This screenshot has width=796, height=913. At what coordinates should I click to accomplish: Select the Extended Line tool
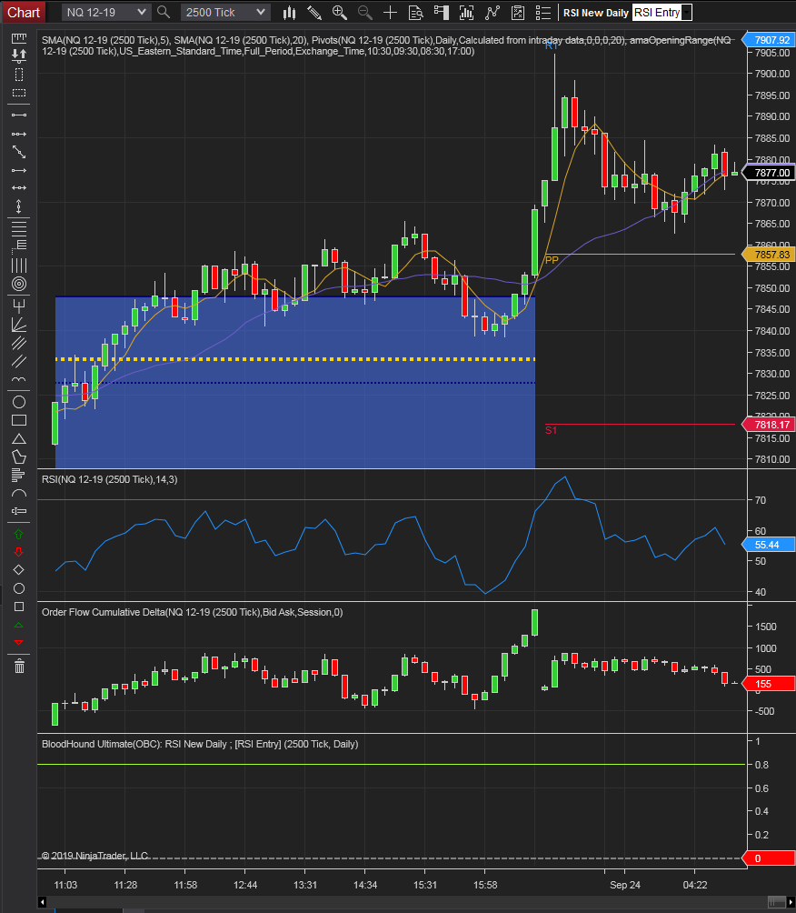18,152
